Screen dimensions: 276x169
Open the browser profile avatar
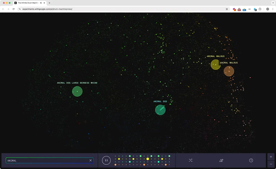point(267,9)
